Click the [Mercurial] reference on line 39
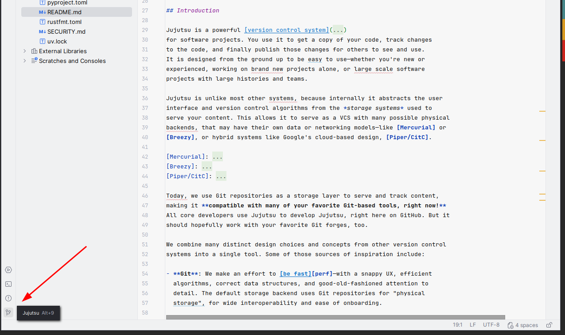 (416, 128)
